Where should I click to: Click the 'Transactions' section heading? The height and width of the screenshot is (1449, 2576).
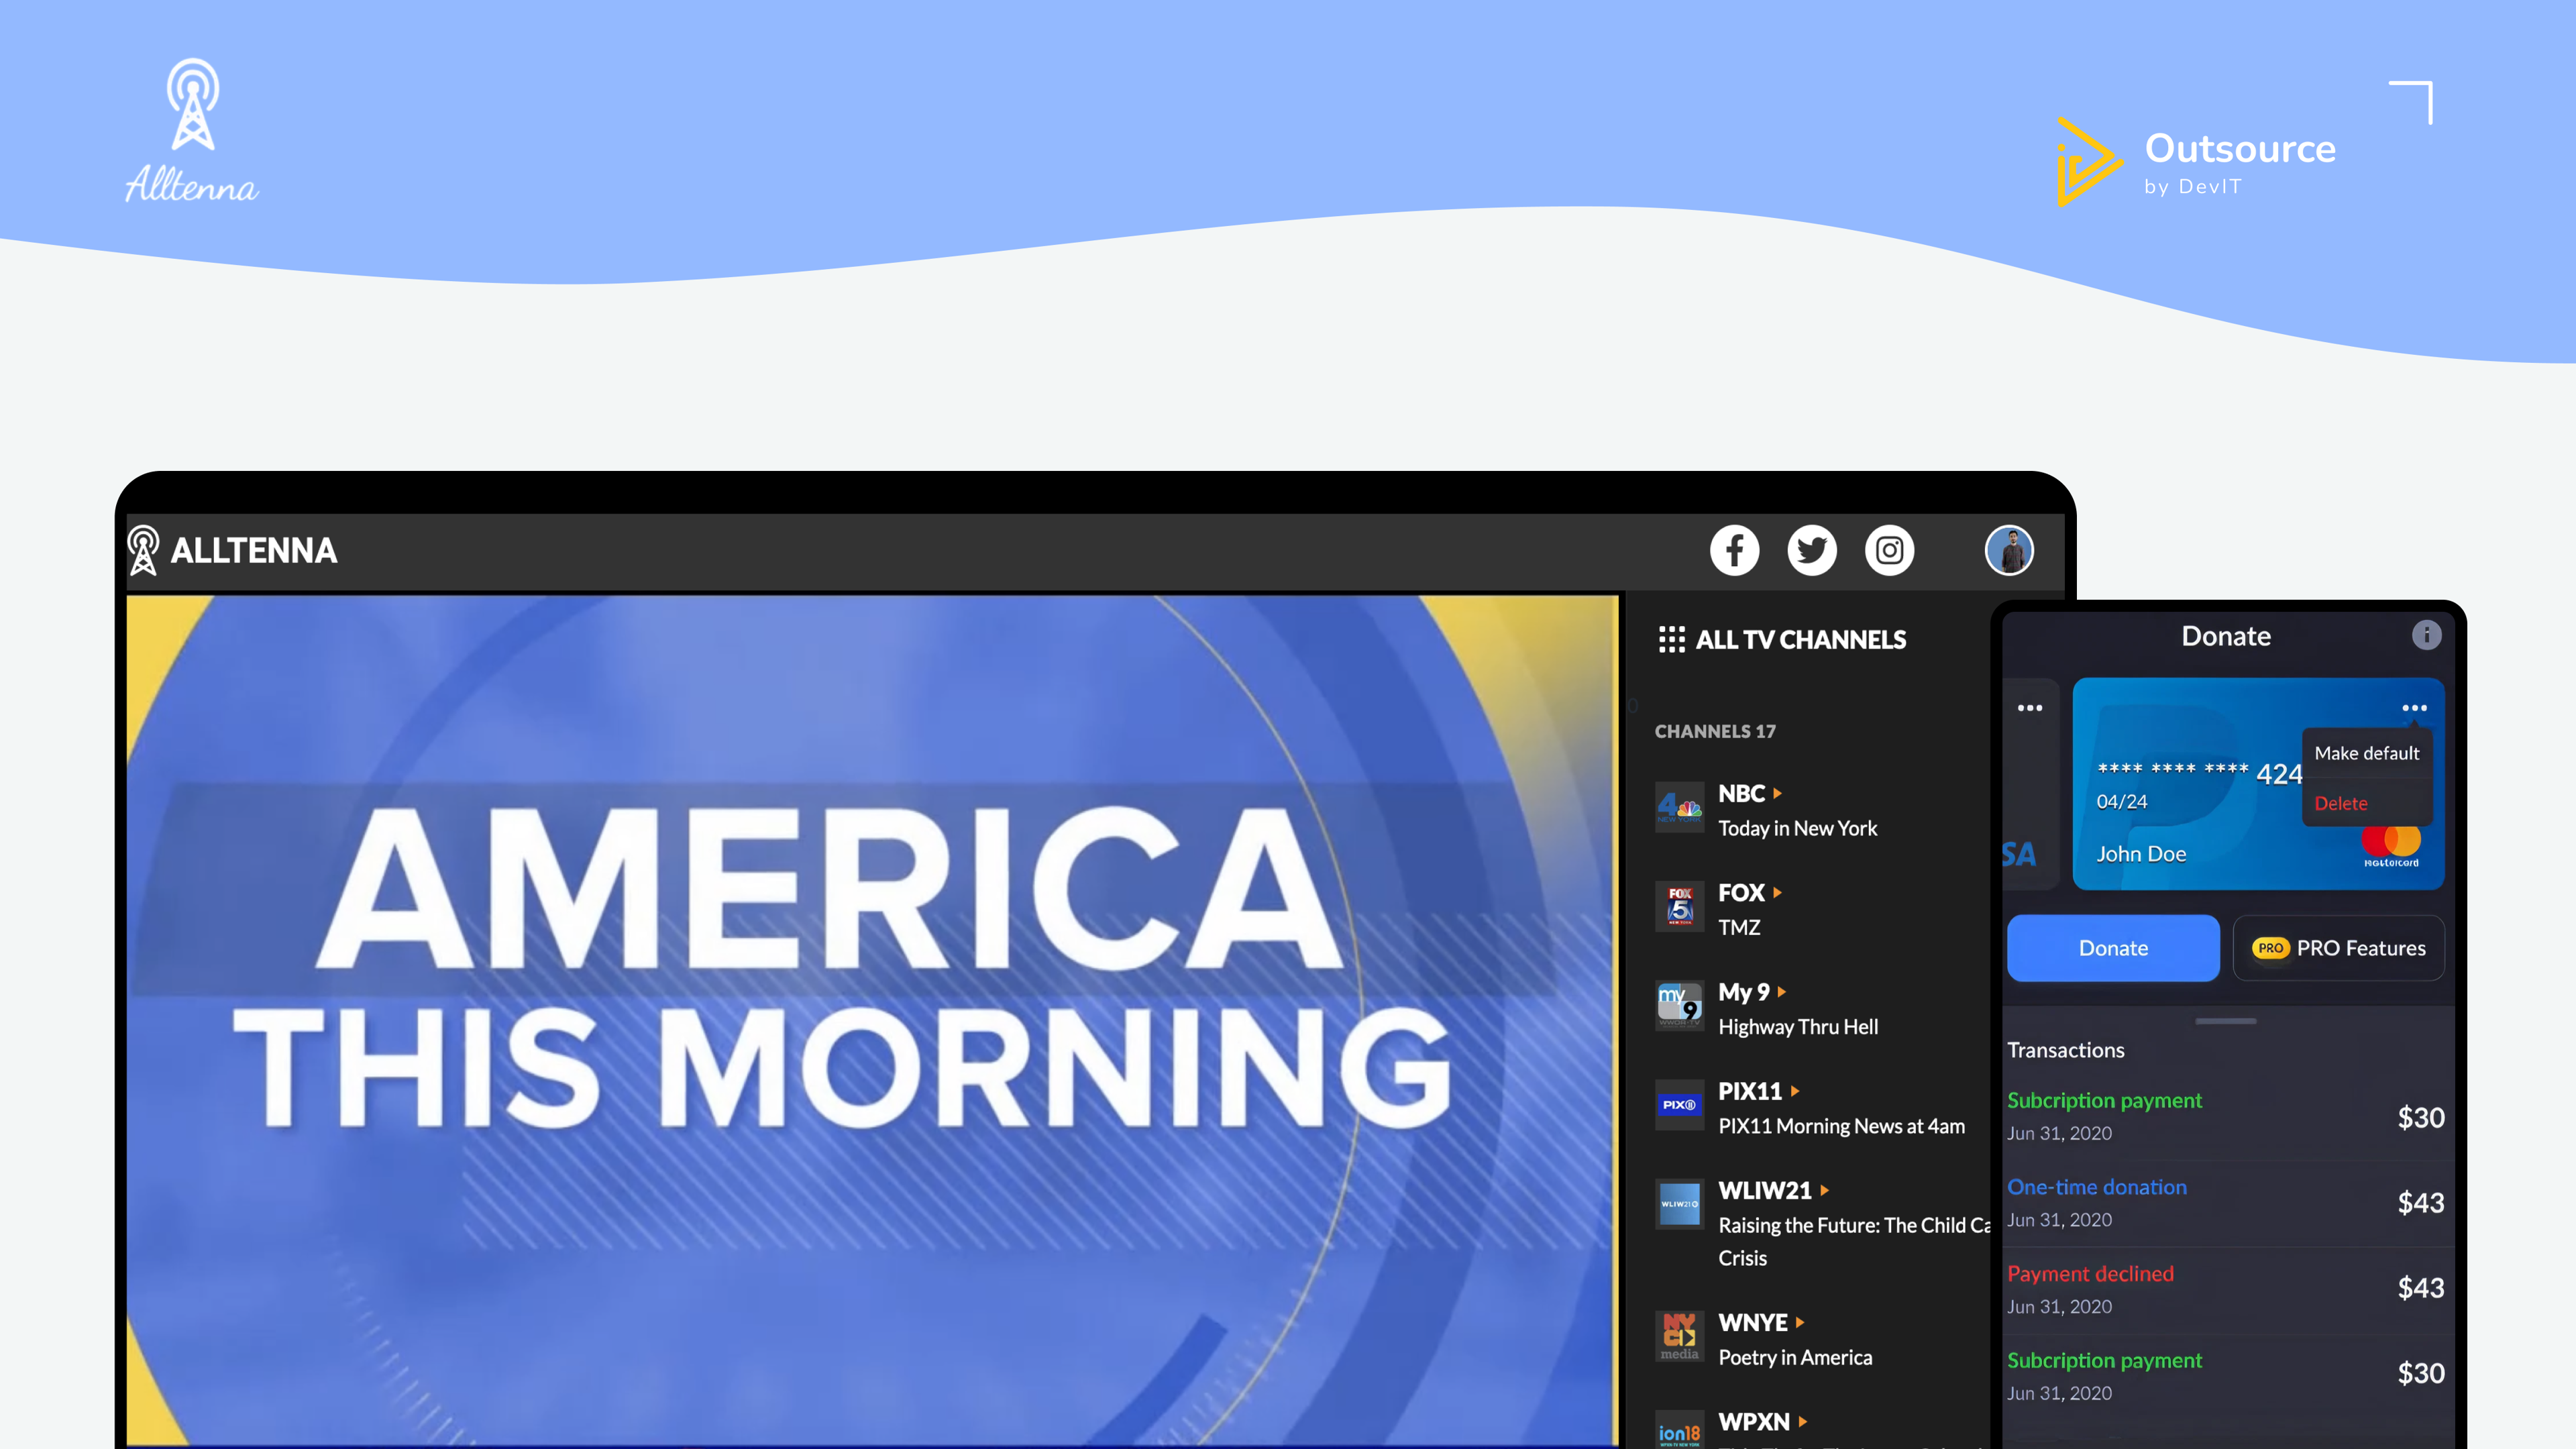point(2065,1050)
